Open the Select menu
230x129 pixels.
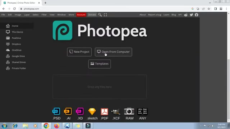(x=36, y=15)
